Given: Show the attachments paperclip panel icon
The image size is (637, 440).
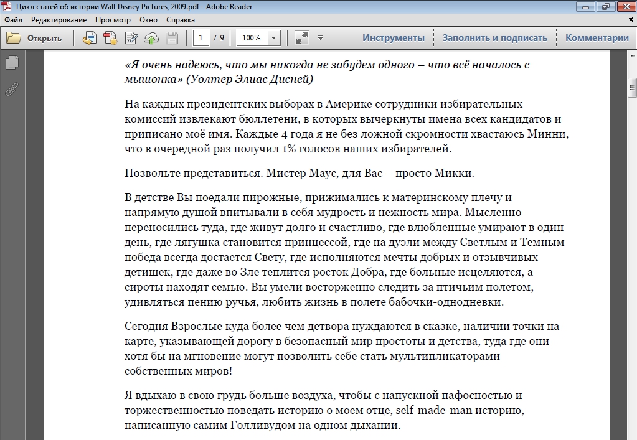Looking at the screenshot, I should pyautogui.click(x=12, y=89).
